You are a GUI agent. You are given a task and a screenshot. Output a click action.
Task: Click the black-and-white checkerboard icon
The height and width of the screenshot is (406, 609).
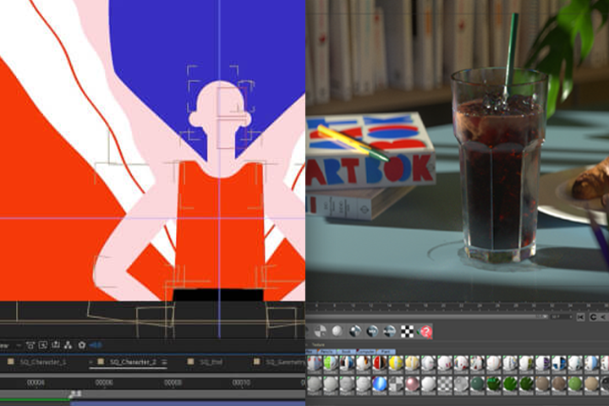tap(407, 331)
